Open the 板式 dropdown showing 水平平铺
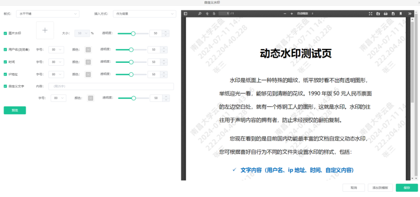The image size is (420, 197). [x=48, y=14]
